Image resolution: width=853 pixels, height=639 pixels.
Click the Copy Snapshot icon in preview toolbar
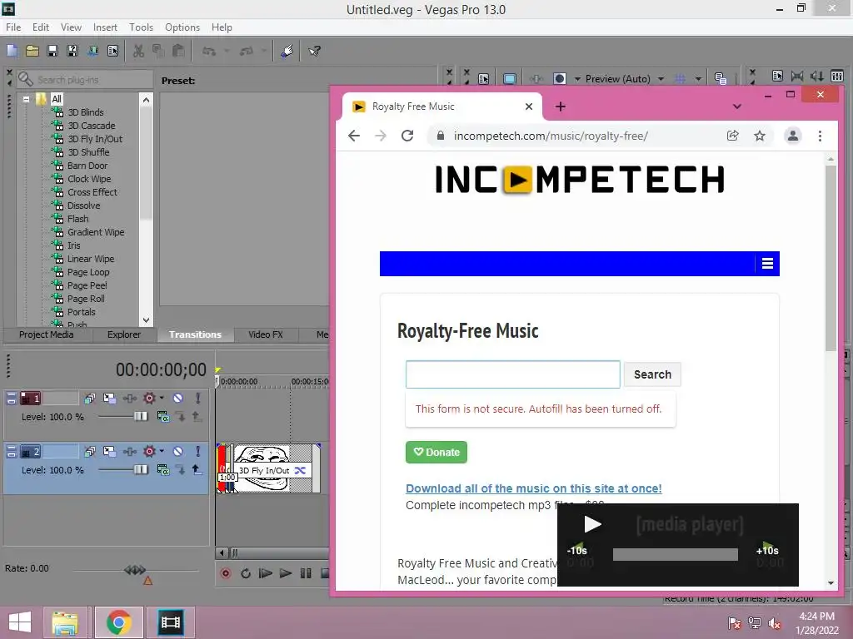[x=721, y=79]
